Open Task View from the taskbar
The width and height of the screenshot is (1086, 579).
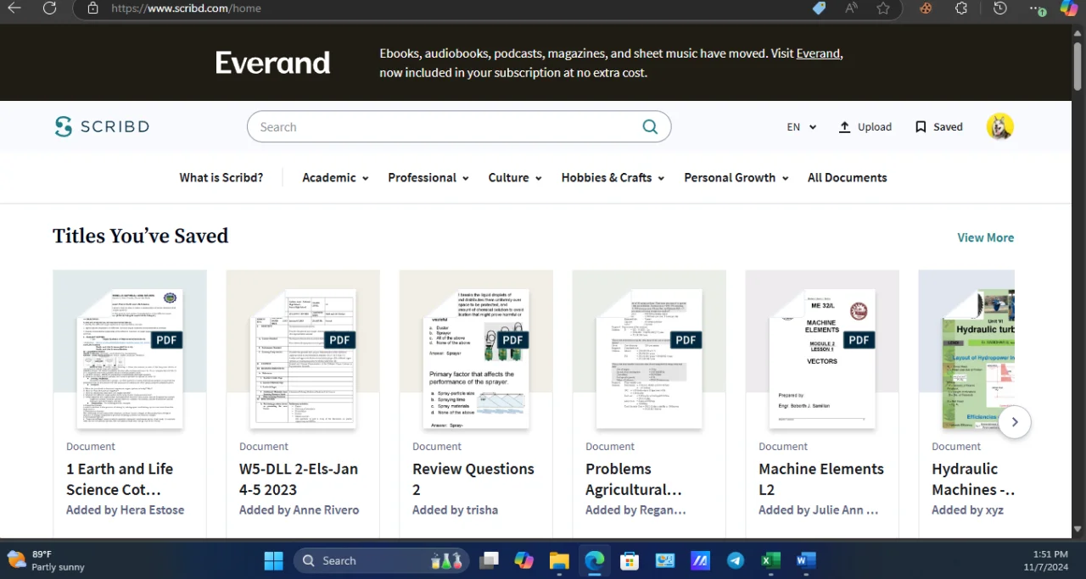489,560
